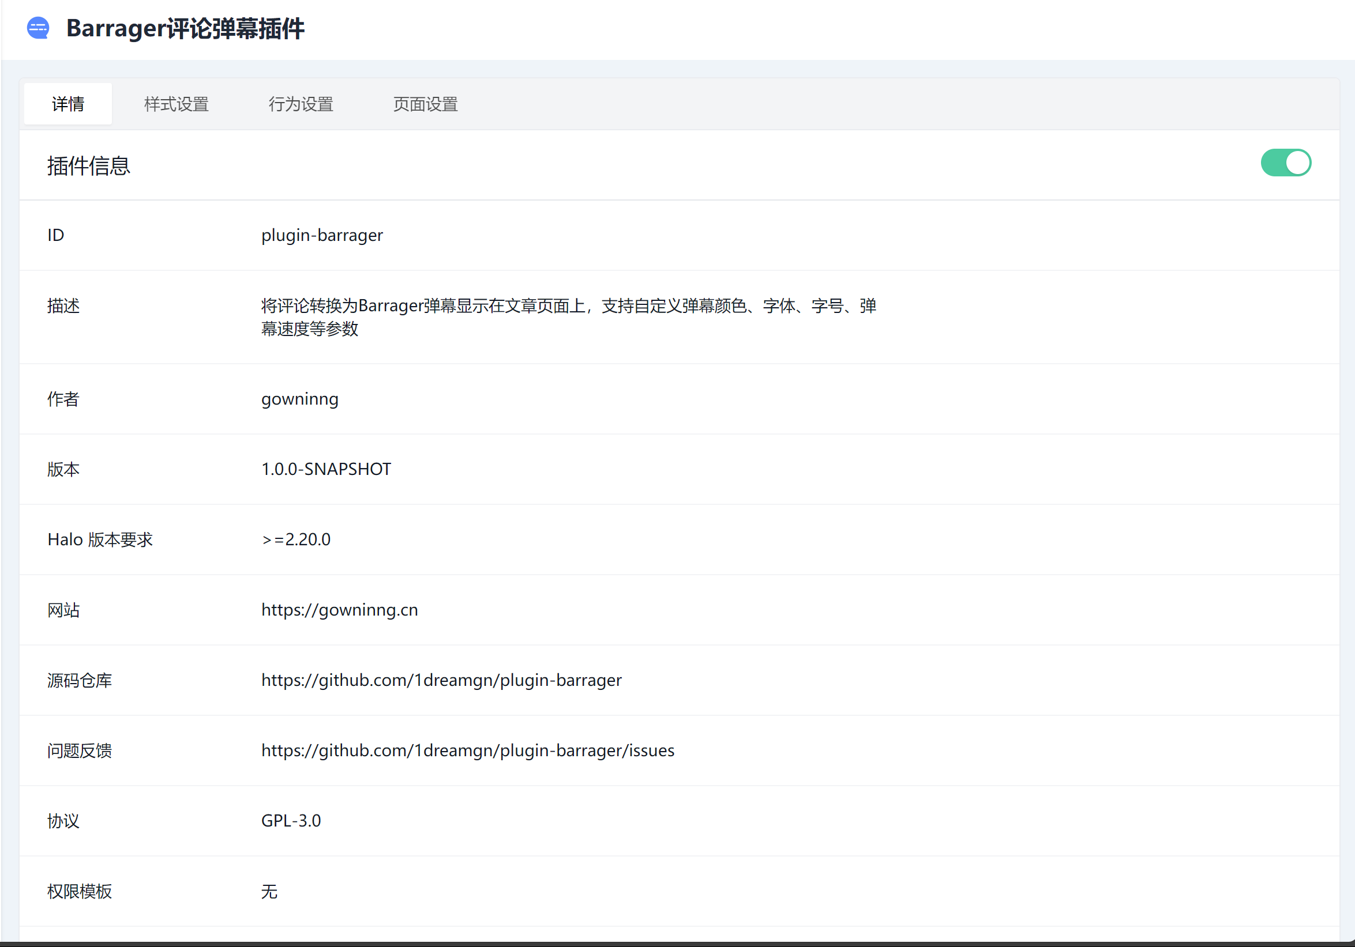This screenshot has height=947, width=1355.
Task: Click the version value 1.0.0-SNAPSHOT
Action: (326, 469)
